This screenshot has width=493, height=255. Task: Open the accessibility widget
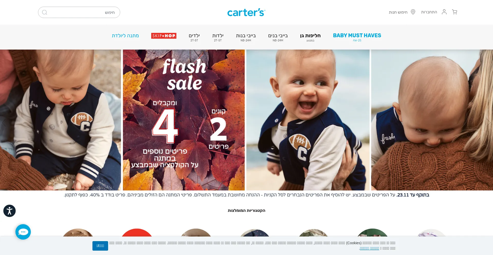point(10,211)
